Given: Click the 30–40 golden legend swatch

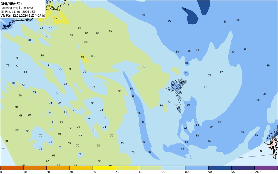Looking at the screenshot, I should [x=81, y=168].
